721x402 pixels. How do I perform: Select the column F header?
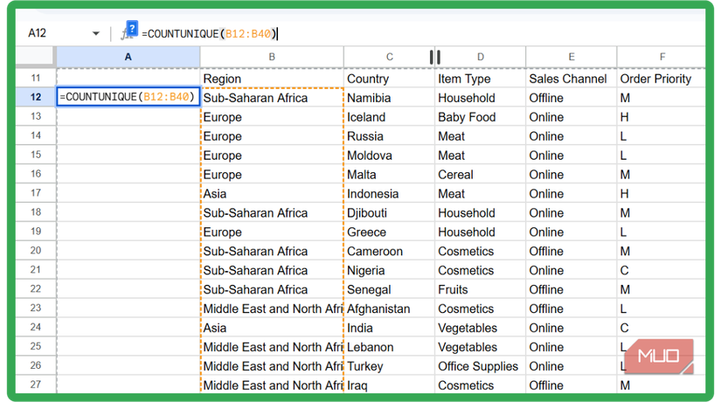click(661, 57)
